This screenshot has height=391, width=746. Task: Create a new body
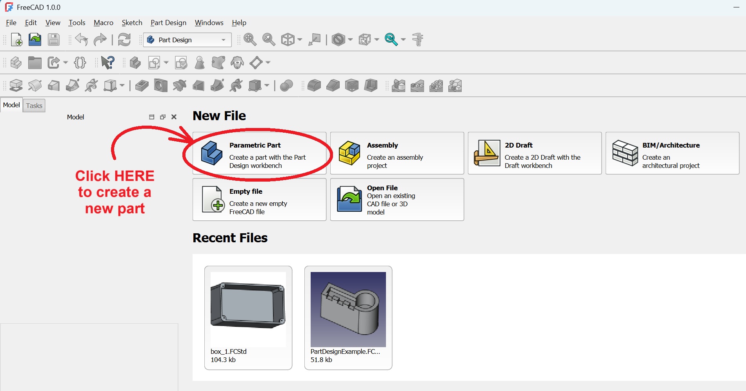(135, 62)
